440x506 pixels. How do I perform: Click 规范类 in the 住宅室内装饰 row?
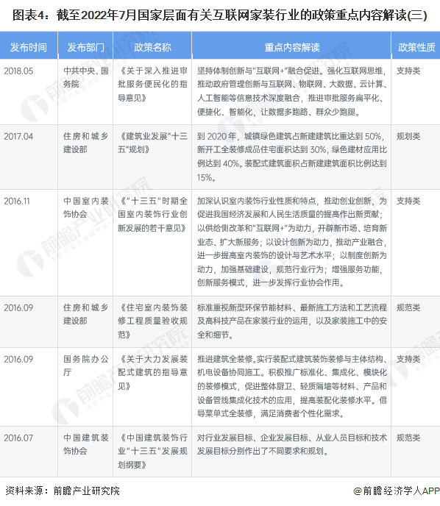[x=408, y=307]
